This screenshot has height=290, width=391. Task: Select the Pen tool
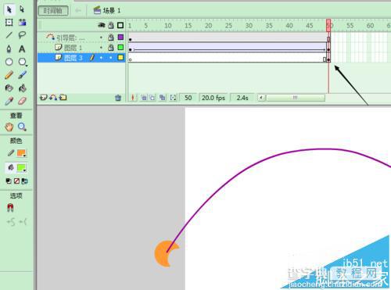(x=9, y=48)
